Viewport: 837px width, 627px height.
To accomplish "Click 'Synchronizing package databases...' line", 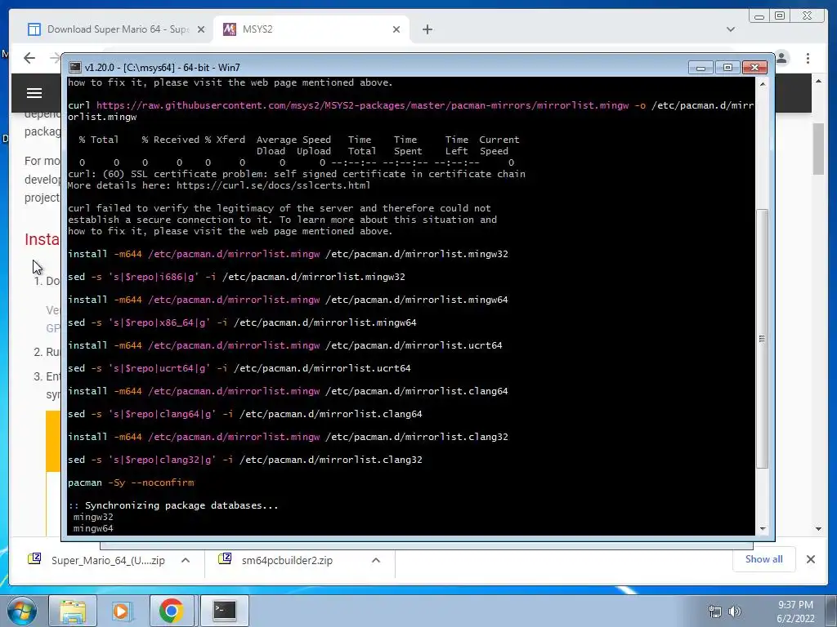I will pos(173,505).
